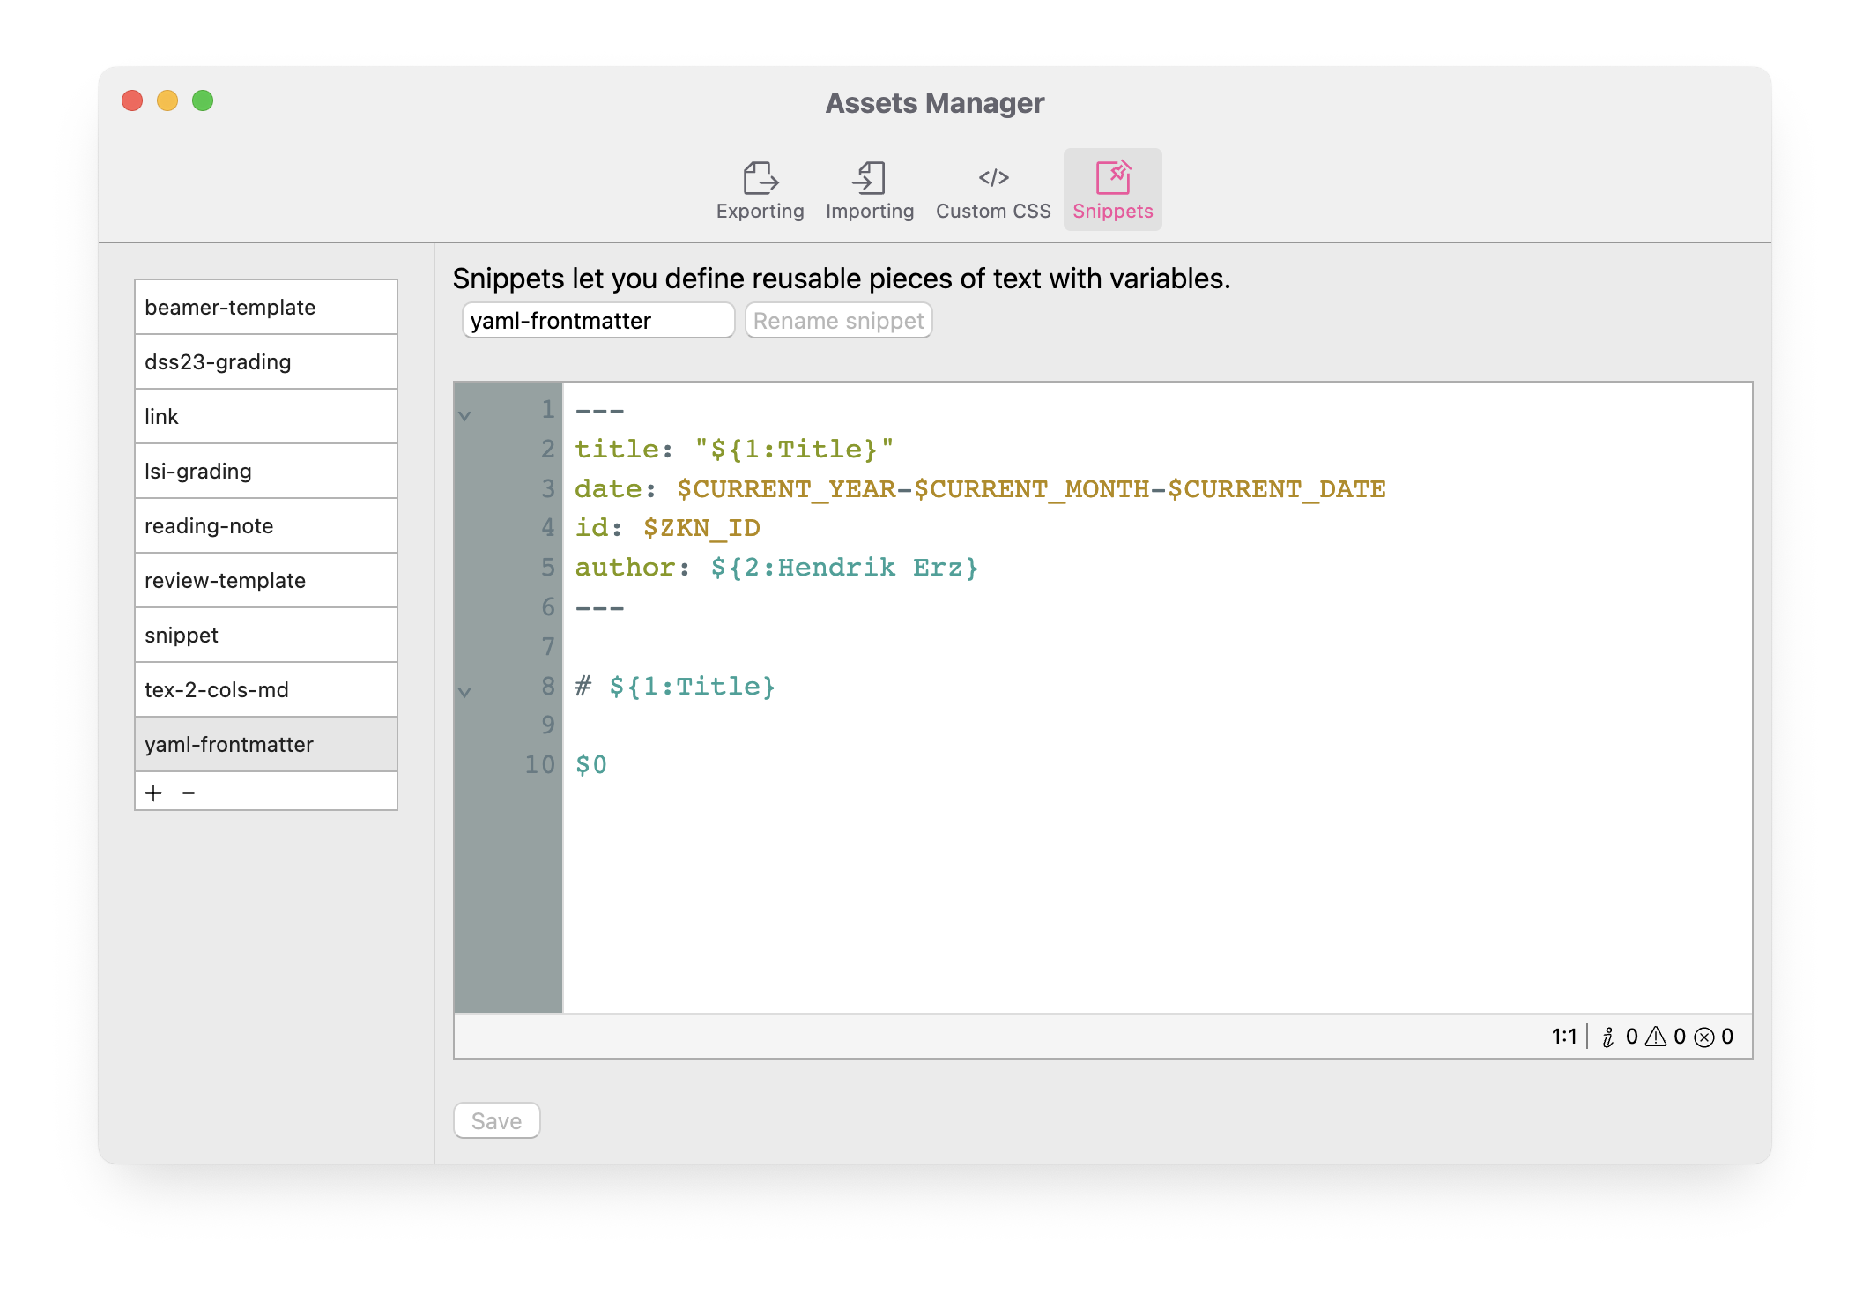The height and width of the screenshot is (1294, 1870).
Task: Click the snippet name input field
Action: click(x=597, y=321)
